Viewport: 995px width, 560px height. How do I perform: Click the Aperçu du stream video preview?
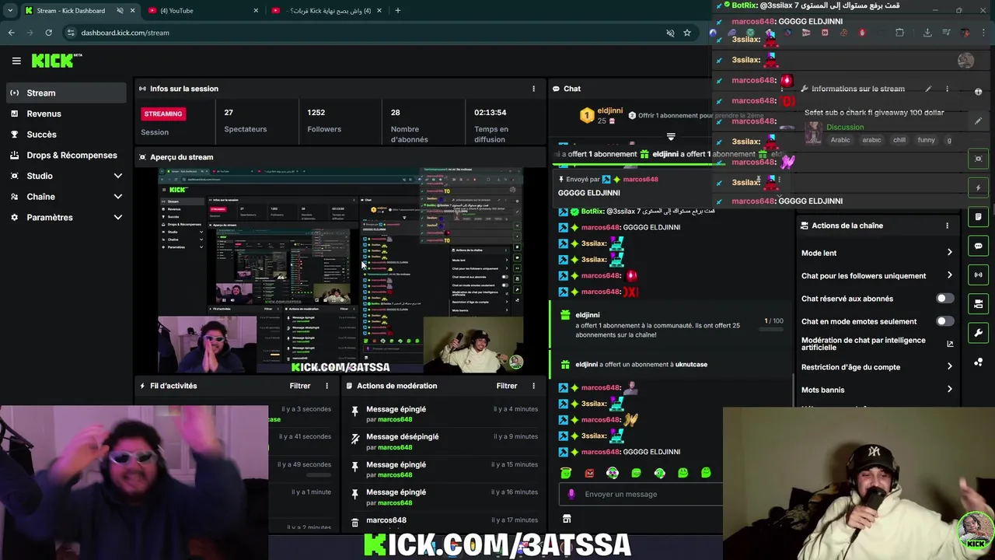tap(340, 271)
